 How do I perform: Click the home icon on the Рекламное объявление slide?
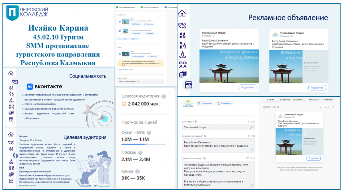pyautogui.click(x=182, y=13)
